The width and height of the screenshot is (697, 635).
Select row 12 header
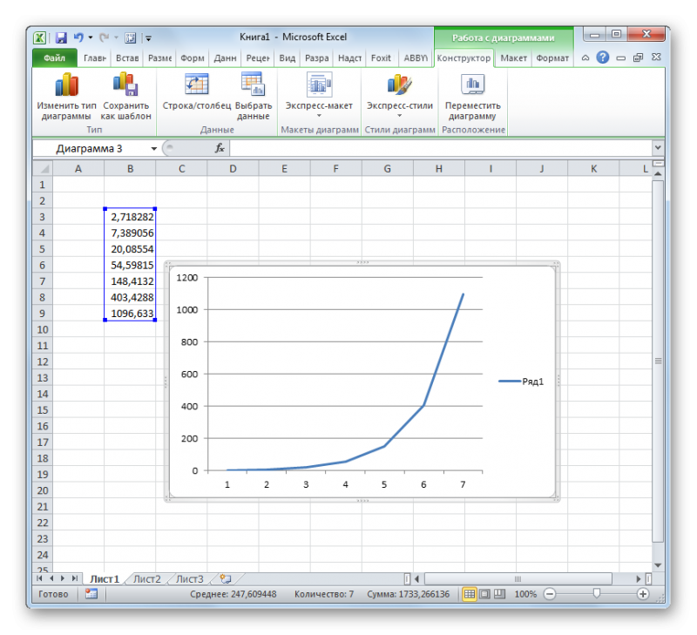(x=43, y=361)
